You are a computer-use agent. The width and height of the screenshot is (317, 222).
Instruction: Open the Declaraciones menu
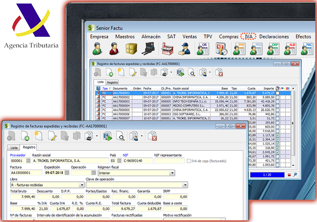274,37
